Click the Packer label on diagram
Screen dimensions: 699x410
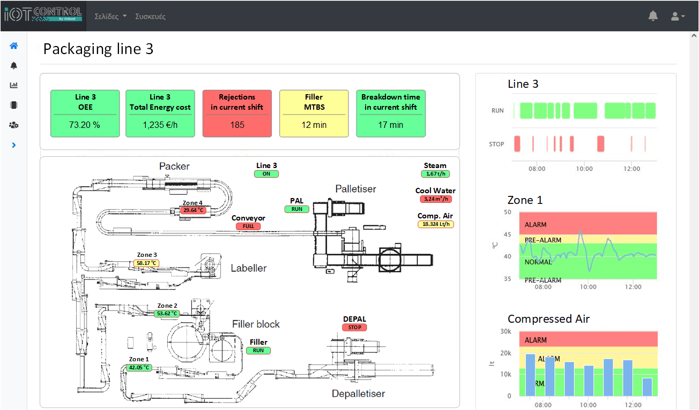[x=174, y=166]
